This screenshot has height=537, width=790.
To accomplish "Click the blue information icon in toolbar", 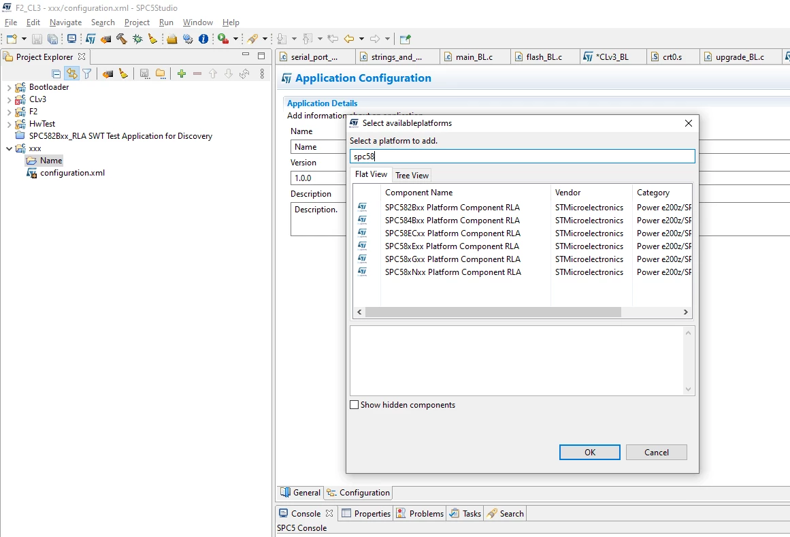I will (203, 39).
